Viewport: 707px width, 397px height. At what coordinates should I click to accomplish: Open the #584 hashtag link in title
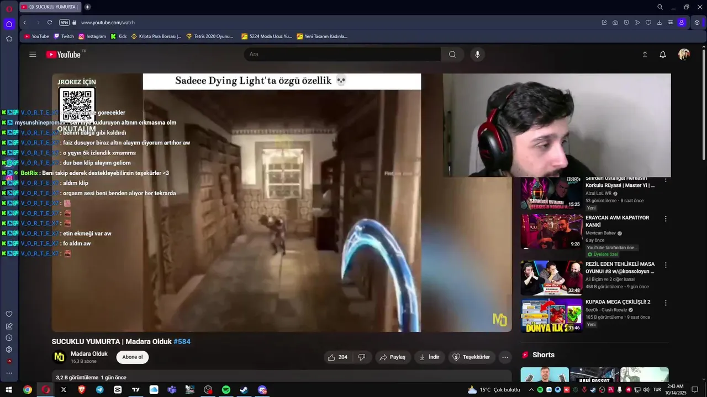182,342
